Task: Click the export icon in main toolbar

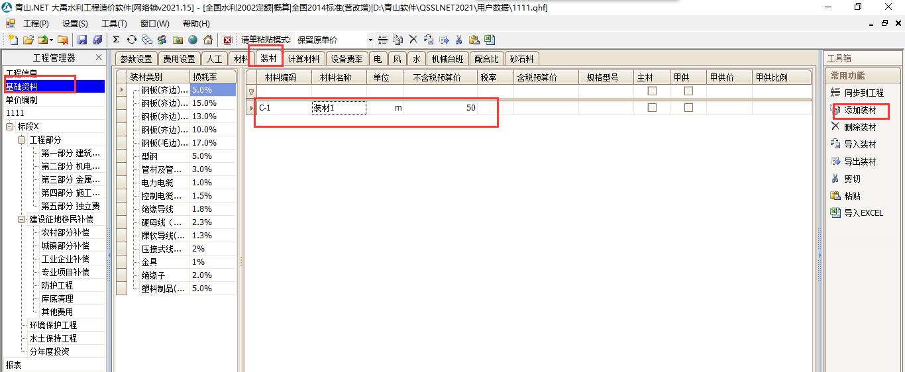Action: [443, 40]
